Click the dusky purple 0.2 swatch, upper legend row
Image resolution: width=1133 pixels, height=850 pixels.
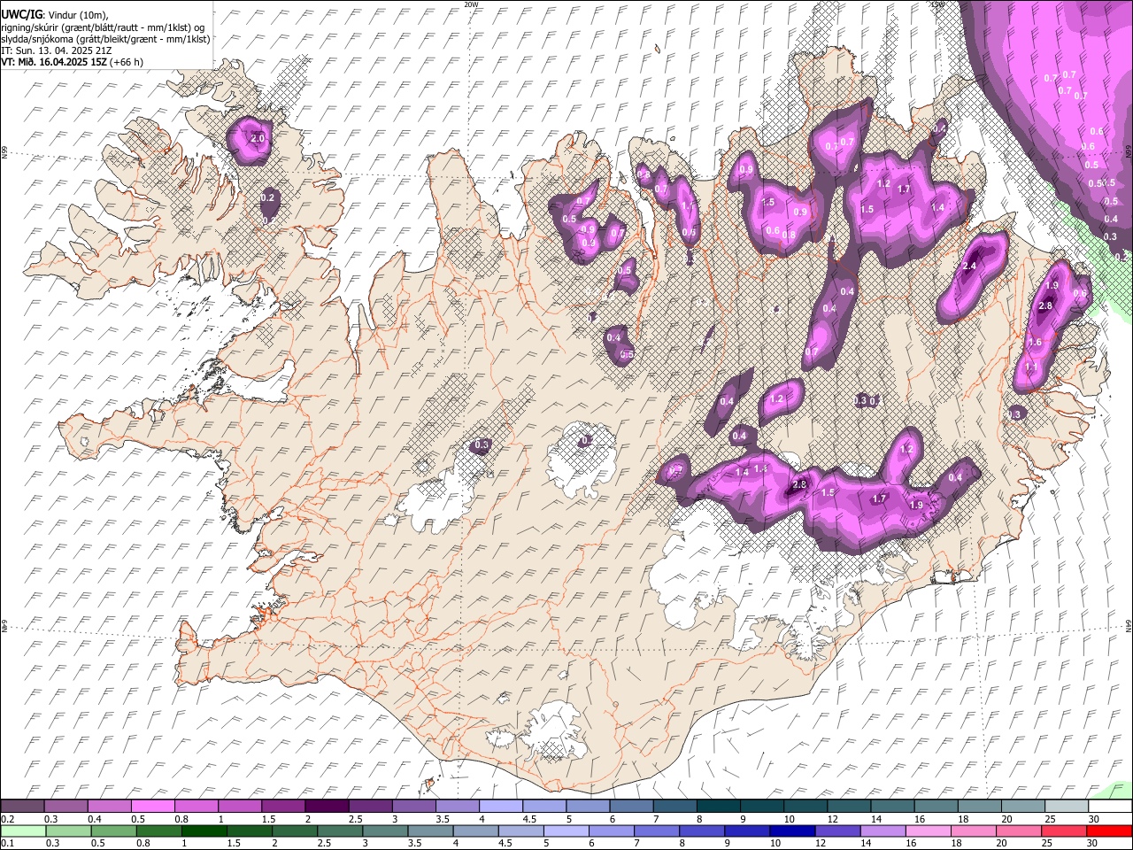[23, 807]
